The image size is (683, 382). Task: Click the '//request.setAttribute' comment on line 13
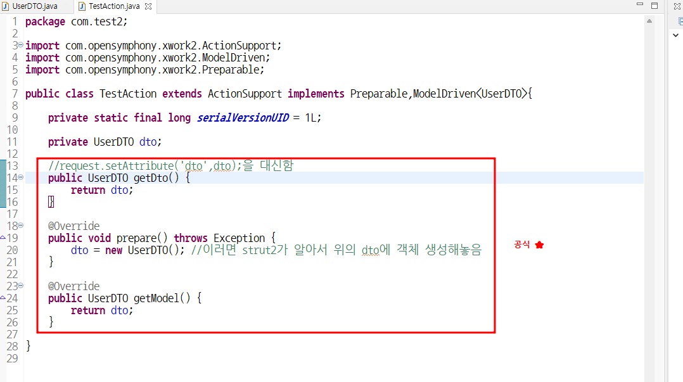[171, 166]
